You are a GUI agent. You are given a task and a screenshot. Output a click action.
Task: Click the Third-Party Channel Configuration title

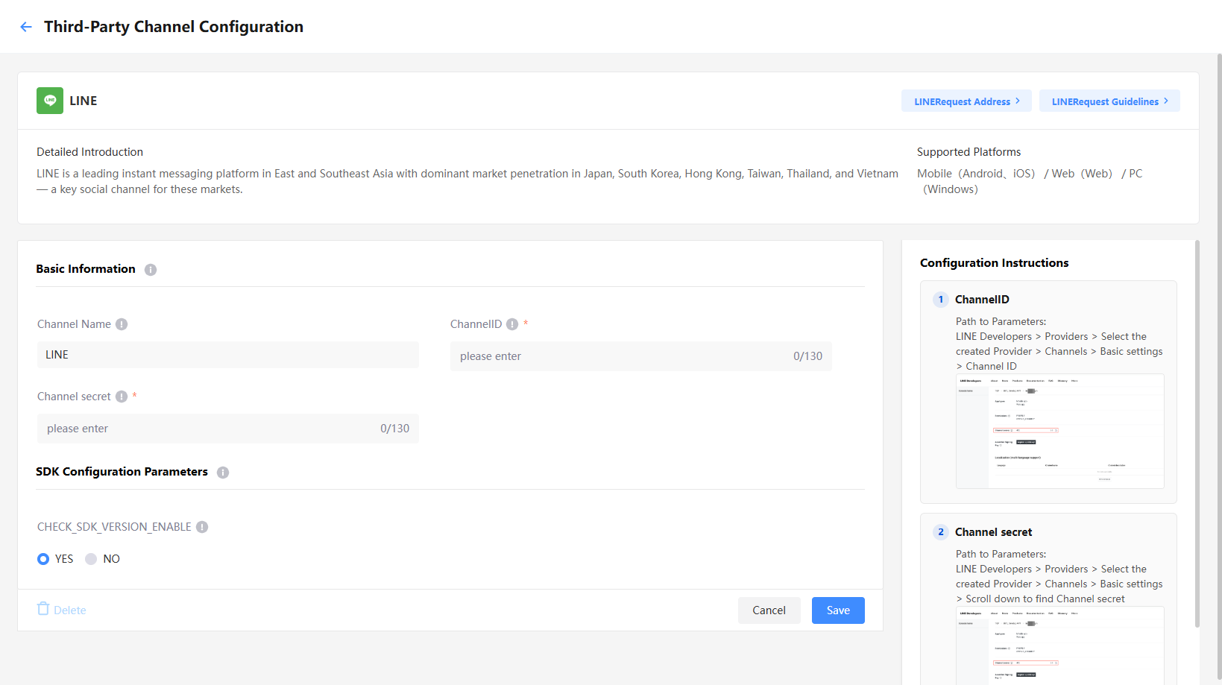pyautogui.click(x=174, y=27)
